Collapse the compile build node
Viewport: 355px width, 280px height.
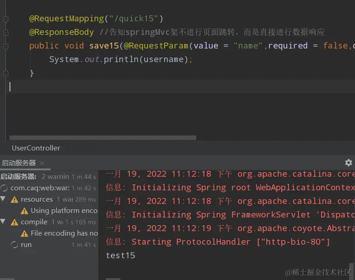tap(3, 222)
